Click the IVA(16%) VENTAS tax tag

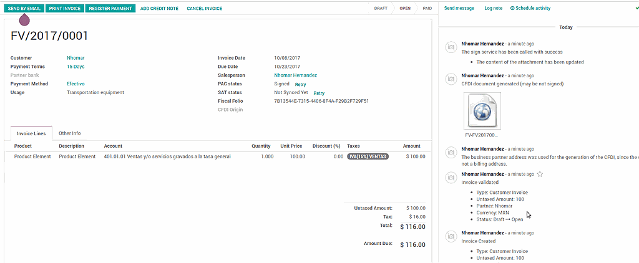click(x=368, y=156)
